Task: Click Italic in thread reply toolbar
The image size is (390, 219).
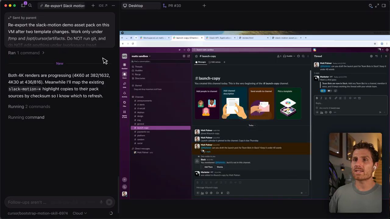Action: pyautogui.click(x=321, y=98)
